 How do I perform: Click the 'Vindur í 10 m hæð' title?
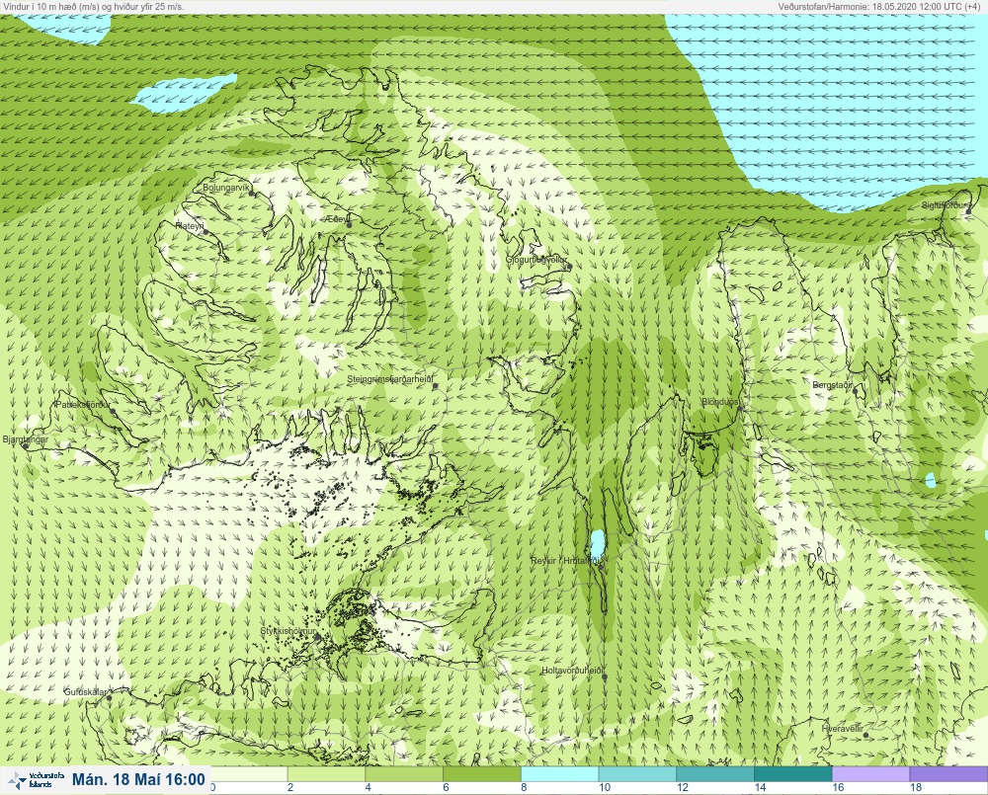point(94,6)
